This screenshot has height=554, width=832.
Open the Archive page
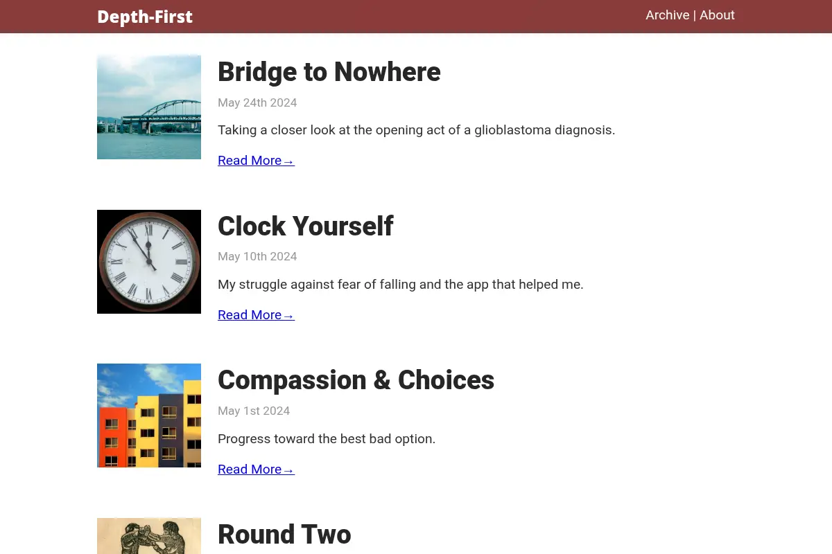[x=668, y=15]
